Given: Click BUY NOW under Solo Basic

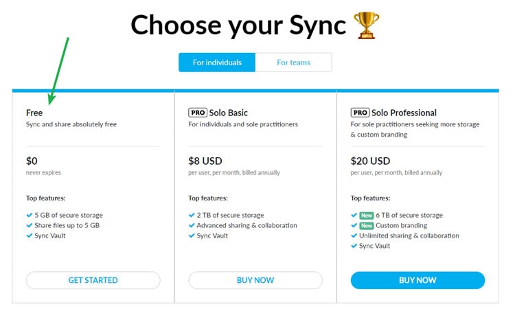Looking at the screenshot, I should [255, 280].
